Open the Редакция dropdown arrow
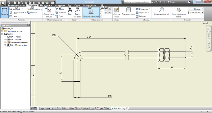Image resolution: width=212 pixels, height=113 pixels. pyautogui.click(x=149, y=12)
